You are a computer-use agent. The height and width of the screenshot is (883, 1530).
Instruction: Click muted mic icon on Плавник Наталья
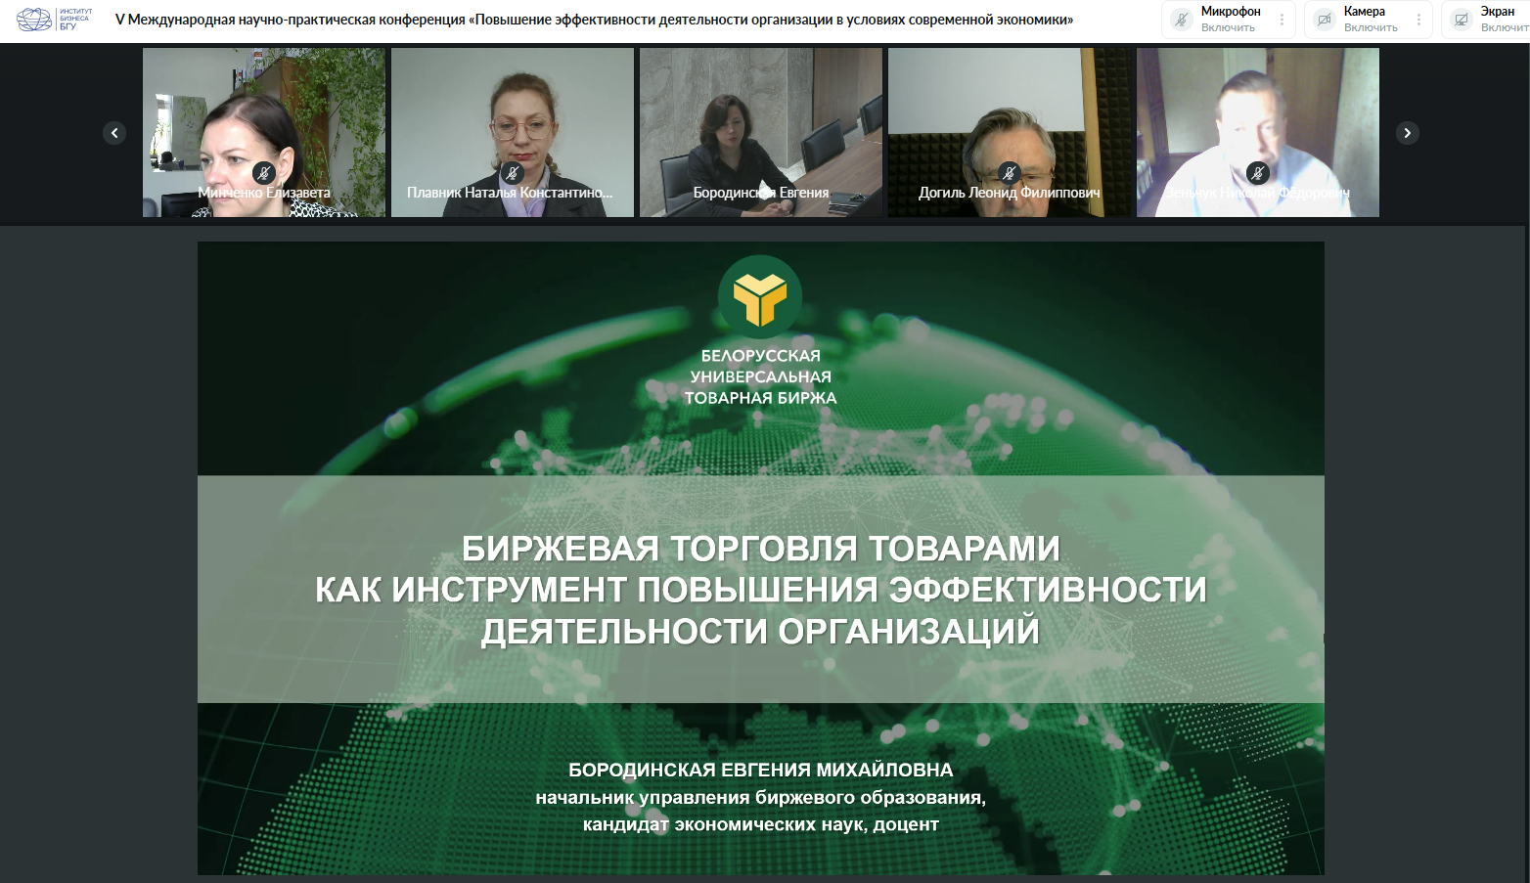[x=513, y=173]
